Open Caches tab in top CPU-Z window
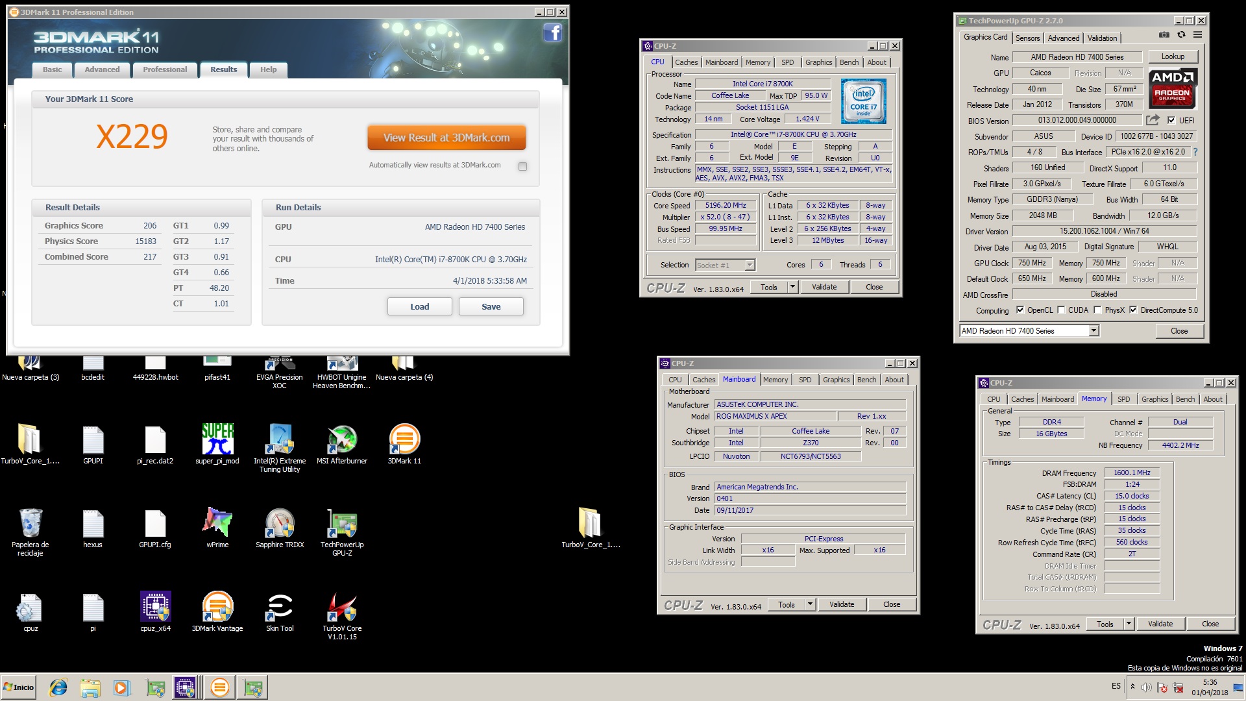This screenshot has height=701, width=1246. [686, 62]
